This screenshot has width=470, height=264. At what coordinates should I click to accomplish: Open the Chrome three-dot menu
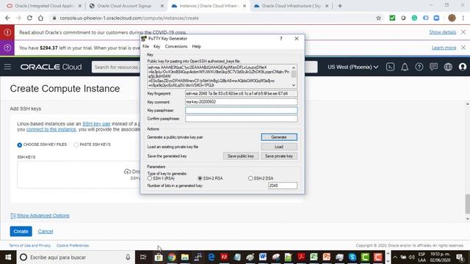pos(463,18)
